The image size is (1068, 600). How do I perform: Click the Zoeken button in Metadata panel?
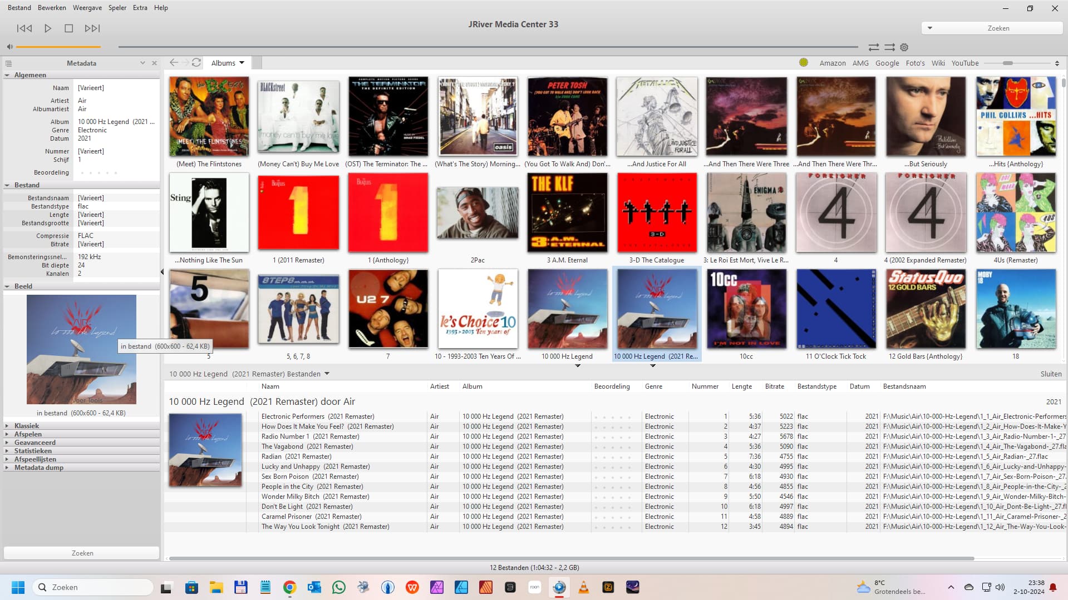tap(82, 553)
